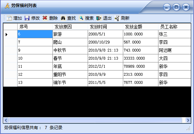Select the selected cell with value 6

click(35, 34)
